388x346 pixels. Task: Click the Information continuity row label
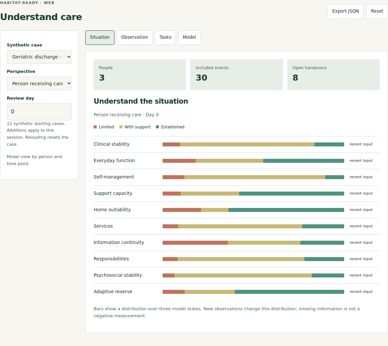pyautogui.click(x=119, y=242)
